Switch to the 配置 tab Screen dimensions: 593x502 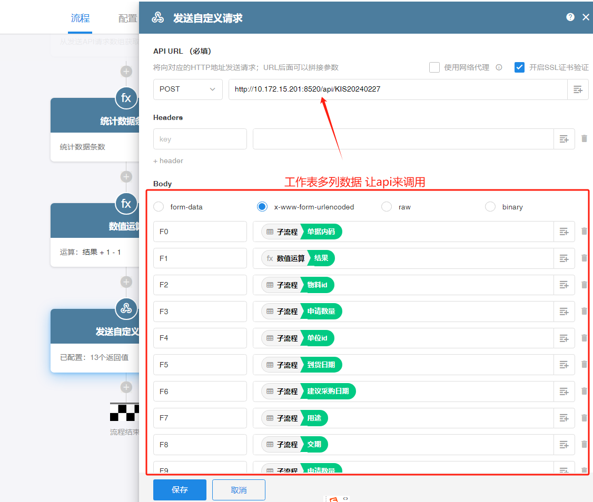127,18
